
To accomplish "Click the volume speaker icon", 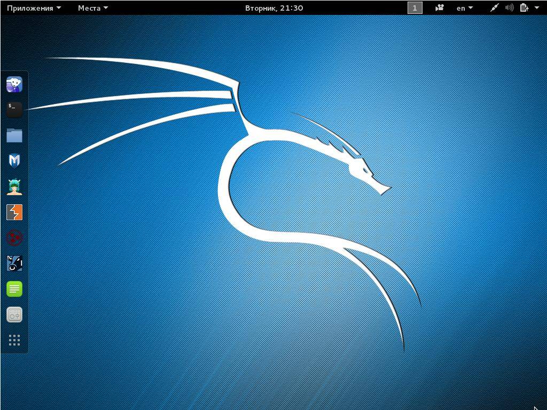I will click(509, 8).
